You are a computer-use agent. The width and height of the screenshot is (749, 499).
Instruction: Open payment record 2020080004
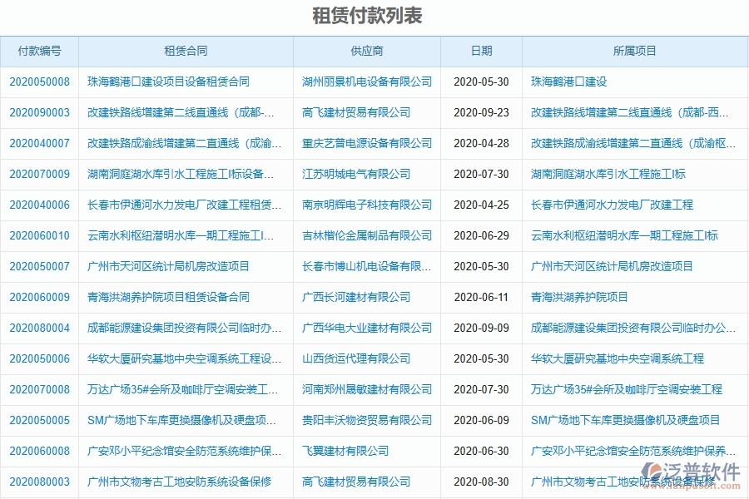pos(40,328)
